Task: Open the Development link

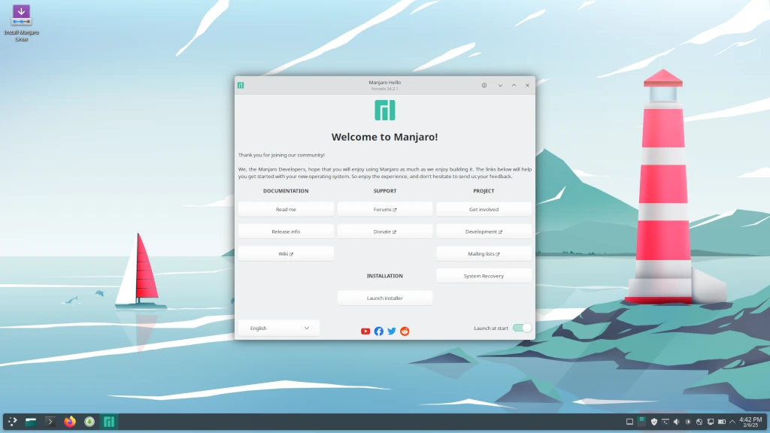Action: (x=484, y=232)
